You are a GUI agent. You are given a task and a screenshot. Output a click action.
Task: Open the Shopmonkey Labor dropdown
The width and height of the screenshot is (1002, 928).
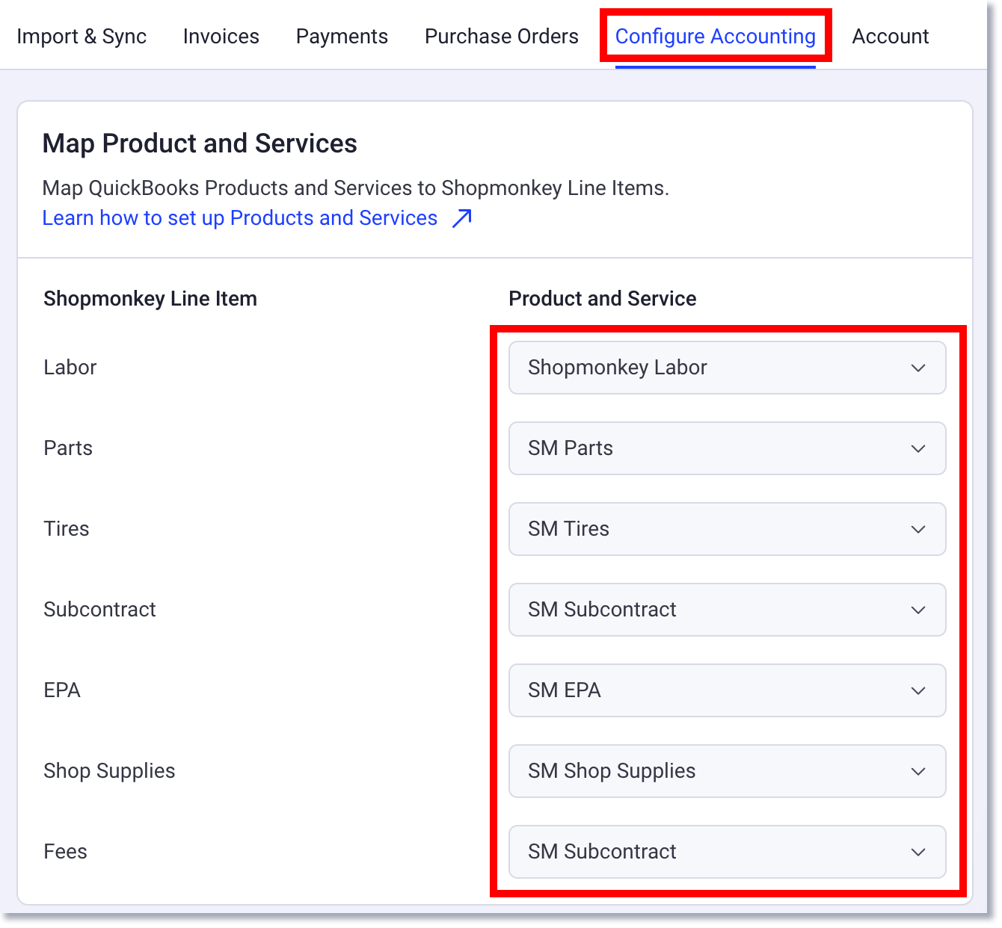(728, 368)
